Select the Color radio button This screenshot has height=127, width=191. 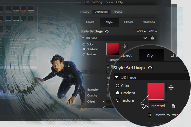pos(84,44)
